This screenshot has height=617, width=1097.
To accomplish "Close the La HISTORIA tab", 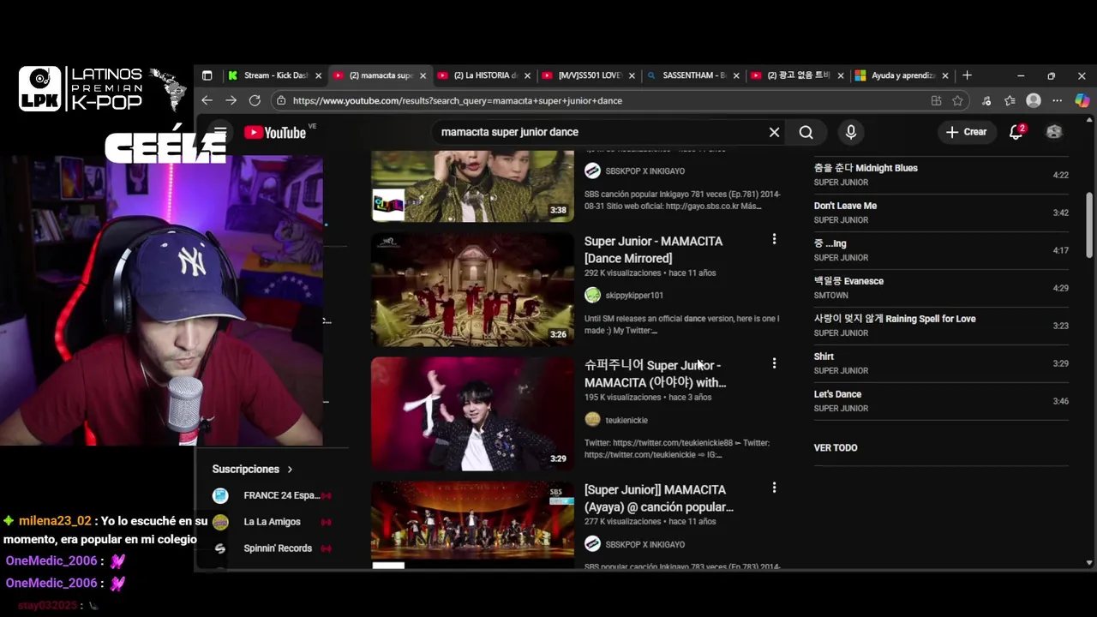I will pos(527,75).
